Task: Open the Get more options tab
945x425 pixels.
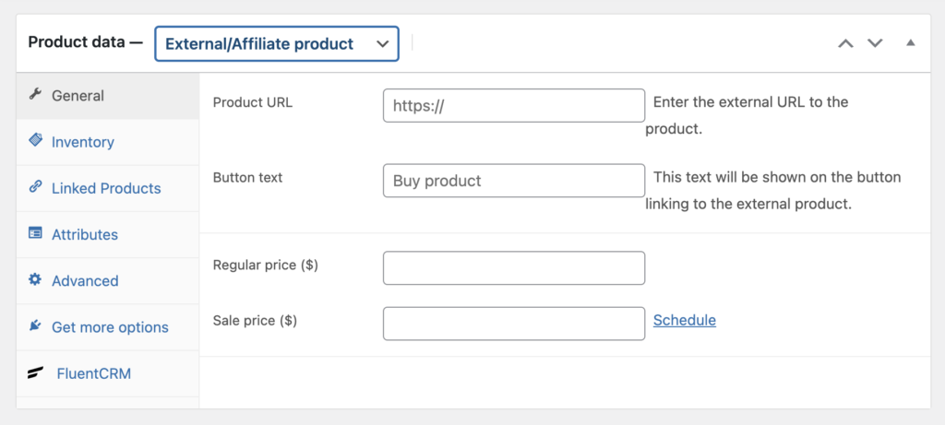Action: pyautogui.click(x=108, y=327)
